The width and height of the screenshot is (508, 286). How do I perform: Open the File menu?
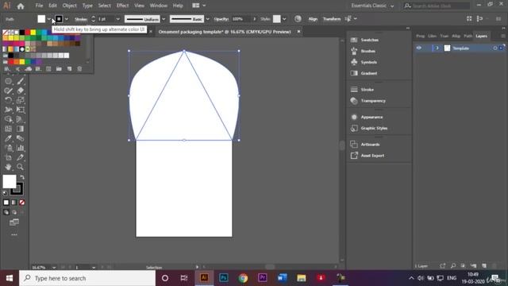pyautogui.click(x=39, y=6)
